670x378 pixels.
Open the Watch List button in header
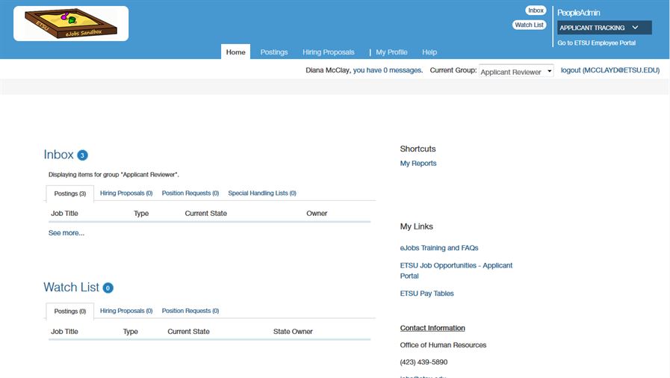click(529, 25)
